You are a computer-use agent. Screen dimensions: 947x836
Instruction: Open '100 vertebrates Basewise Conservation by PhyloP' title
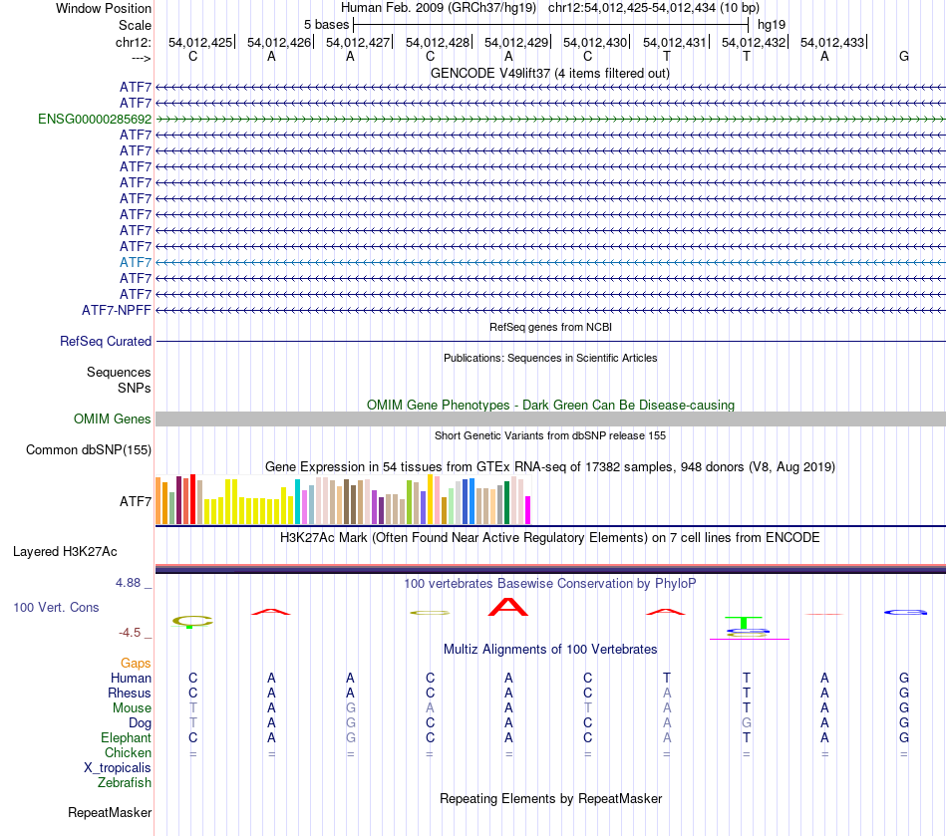coord(550,584)
